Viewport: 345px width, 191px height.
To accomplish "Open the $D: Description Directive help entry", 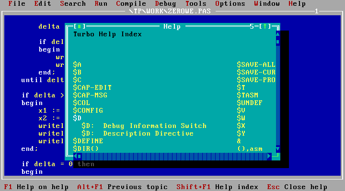I will coord(138,133).
